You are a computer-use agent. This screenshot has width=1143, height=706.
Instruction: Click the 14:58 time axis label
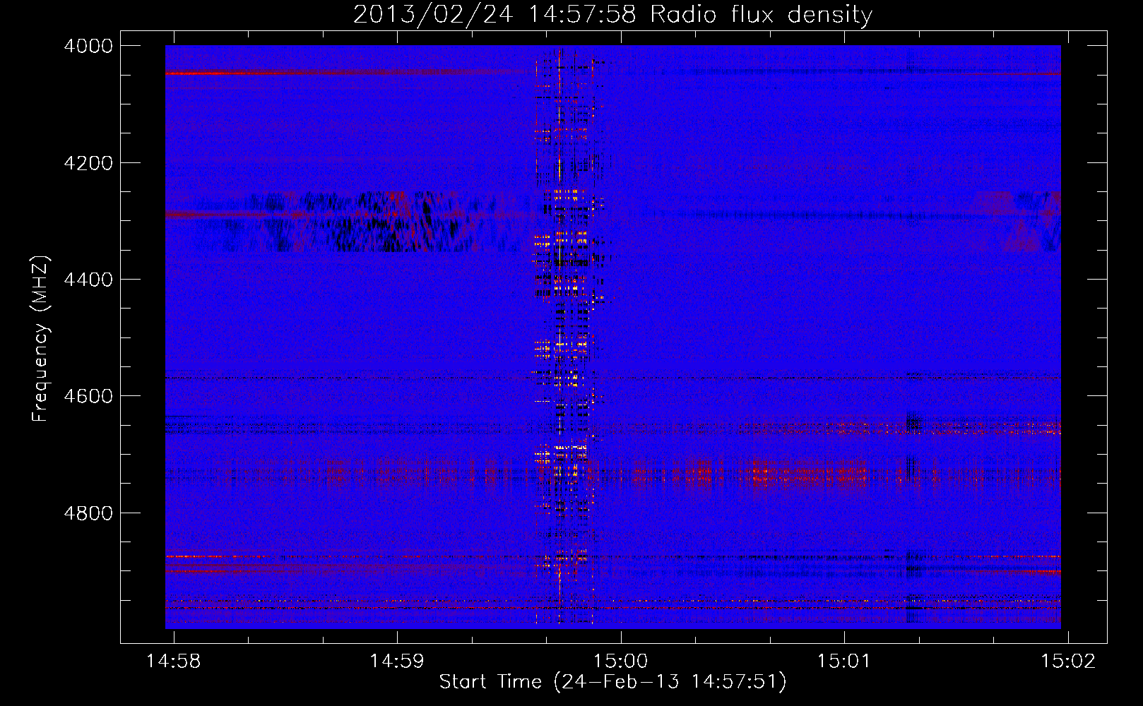173,661
